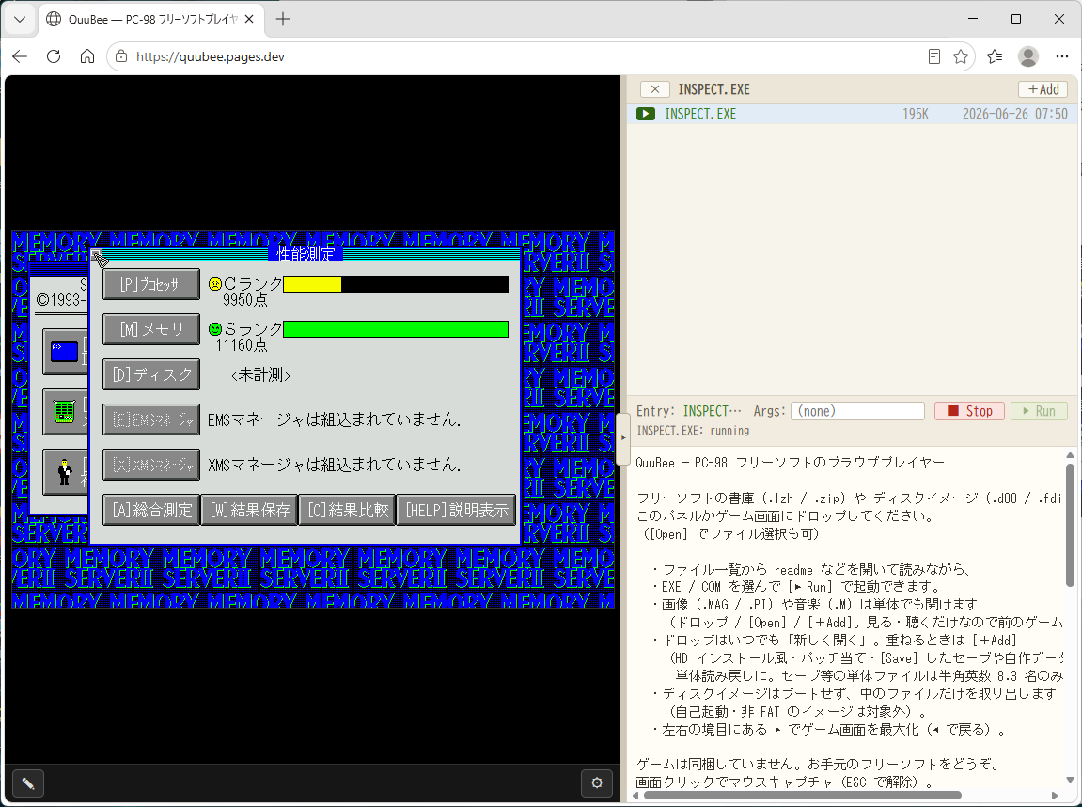Screen dimensions: 1082x807
Task: Click the '<未計測>' disk status text
Action: click(260, 375)
